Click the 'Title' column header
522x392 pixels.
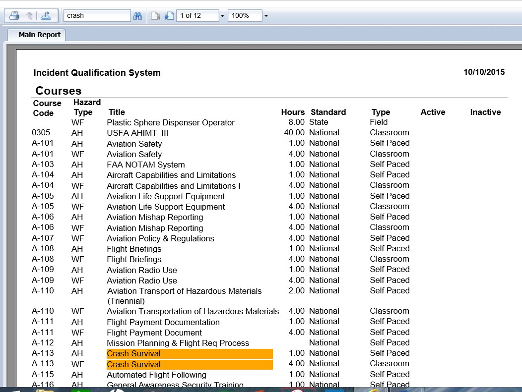pyautogui.click(x=117, y=112)
